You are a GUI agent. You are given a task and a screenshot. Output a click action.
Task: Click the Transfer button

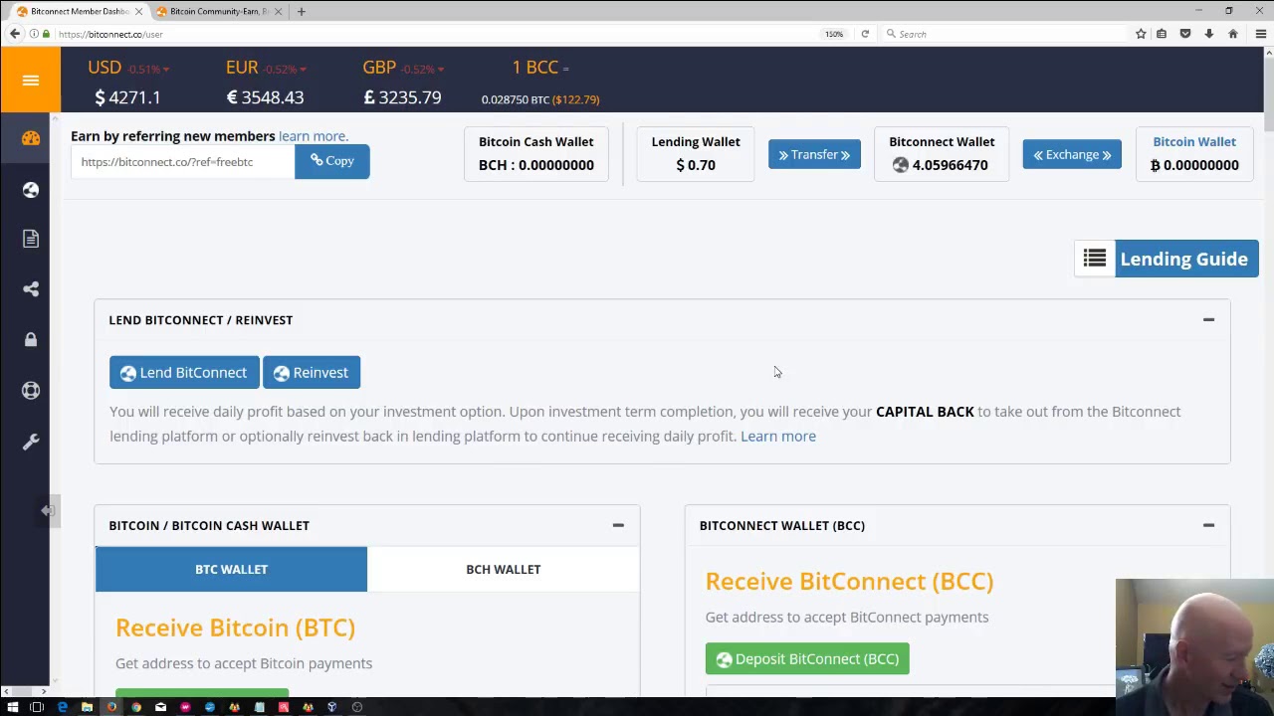(814, 154)
